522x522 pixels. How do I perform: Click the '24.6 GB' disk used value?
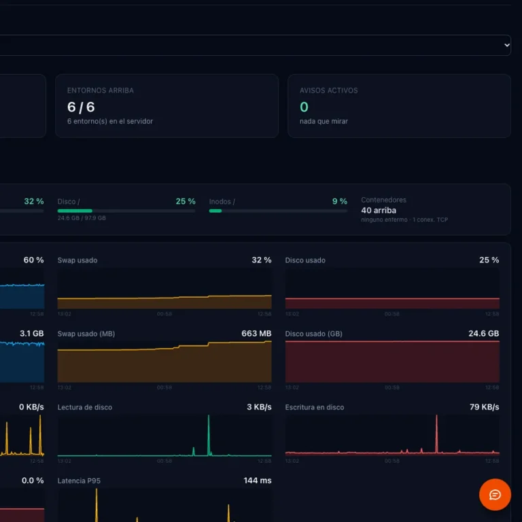click(x=484, y=334)
